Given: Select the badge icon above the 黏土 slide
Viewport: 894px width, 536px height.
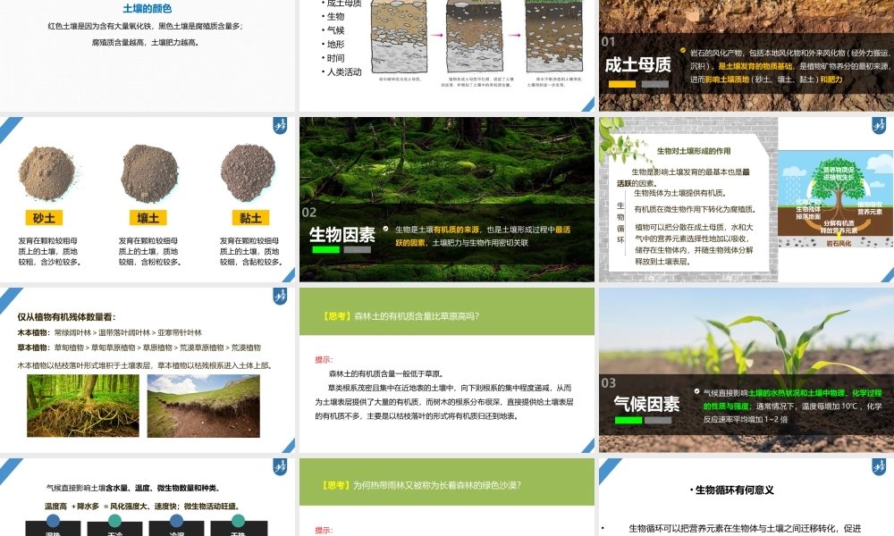Looking at the screenshot, I should (x=280, y=125).
